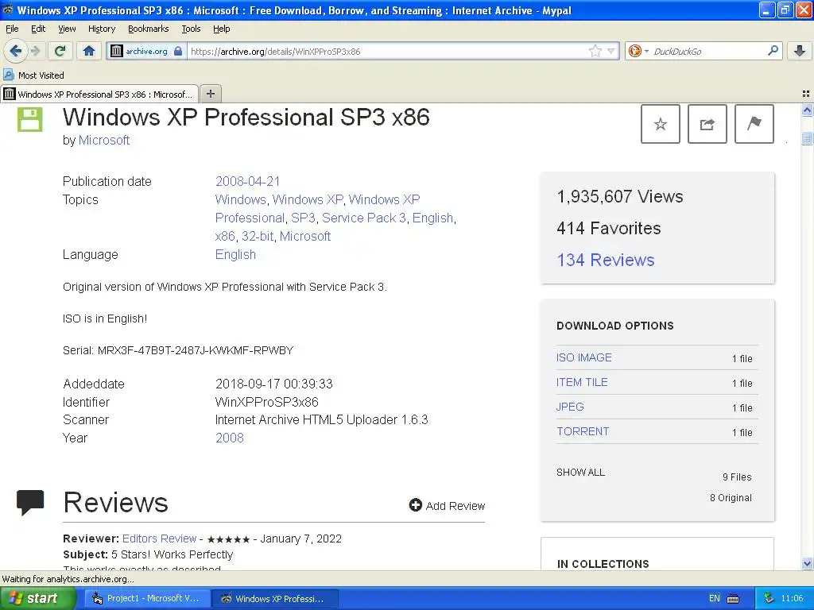Click Add Review
Screen dimensions: 814x610
[447, 505]
